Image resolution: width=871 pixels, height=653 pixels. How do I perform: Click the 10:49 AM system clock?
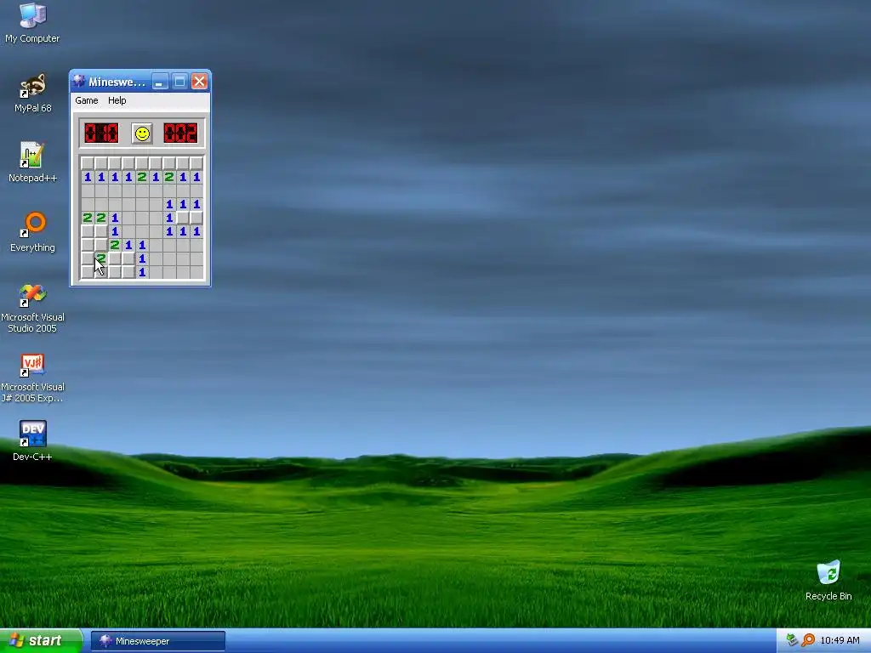click(x=840, y=640)
